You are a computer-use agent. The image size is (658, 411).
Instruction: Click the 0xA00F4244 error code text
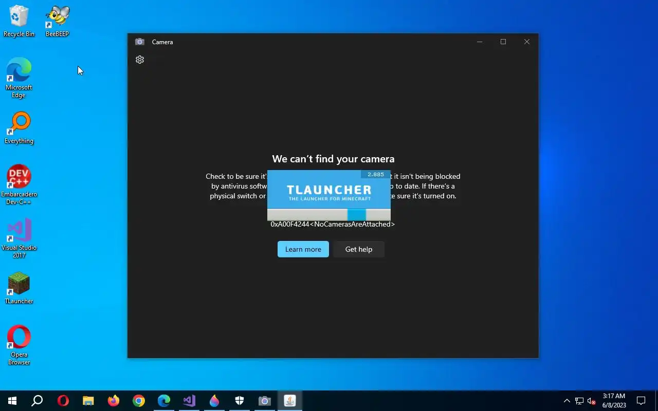tap(333, 224)
